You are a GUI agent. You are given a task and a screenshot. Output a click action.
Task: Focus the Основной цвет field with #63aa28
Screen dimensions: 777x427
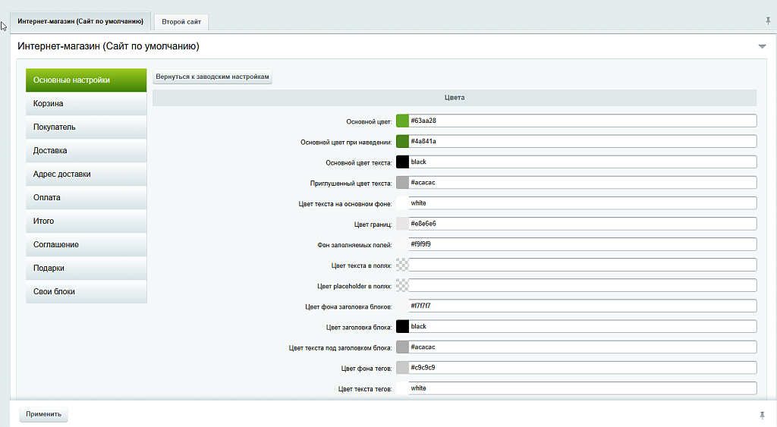pos(583,121)
